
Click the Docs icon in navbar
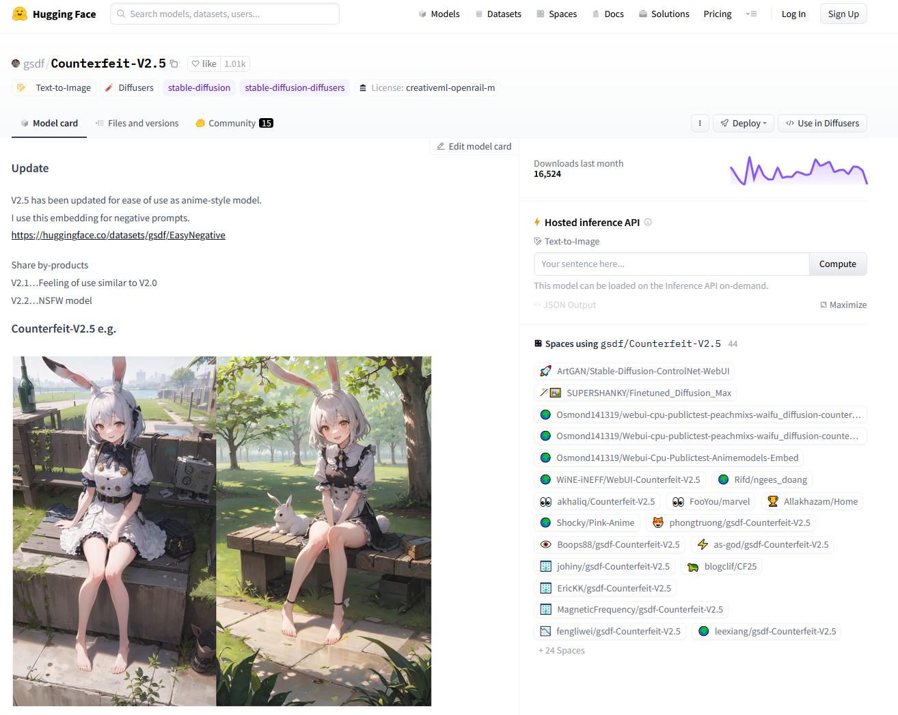[x=596, y=14]
